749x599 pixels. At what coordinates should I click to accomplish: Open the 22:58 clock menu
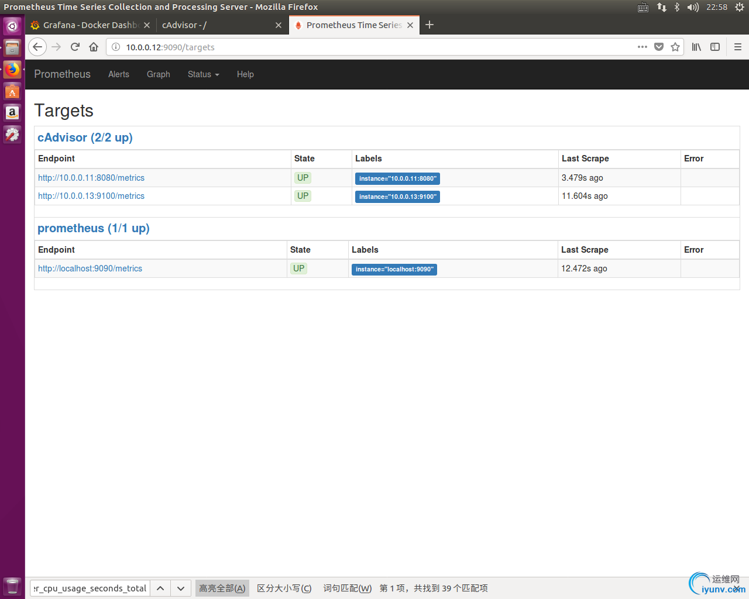[717, 7]
